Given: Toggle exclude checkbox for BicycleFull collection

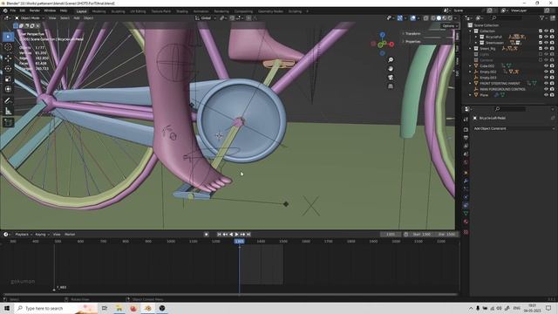Looking at the screenshot, I should click(541, 37).
